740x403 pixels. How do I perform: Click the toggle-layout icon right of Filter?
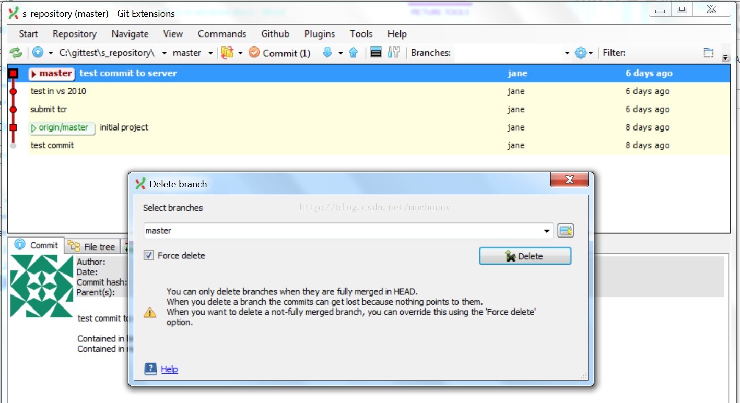click(x=708, y=52)
